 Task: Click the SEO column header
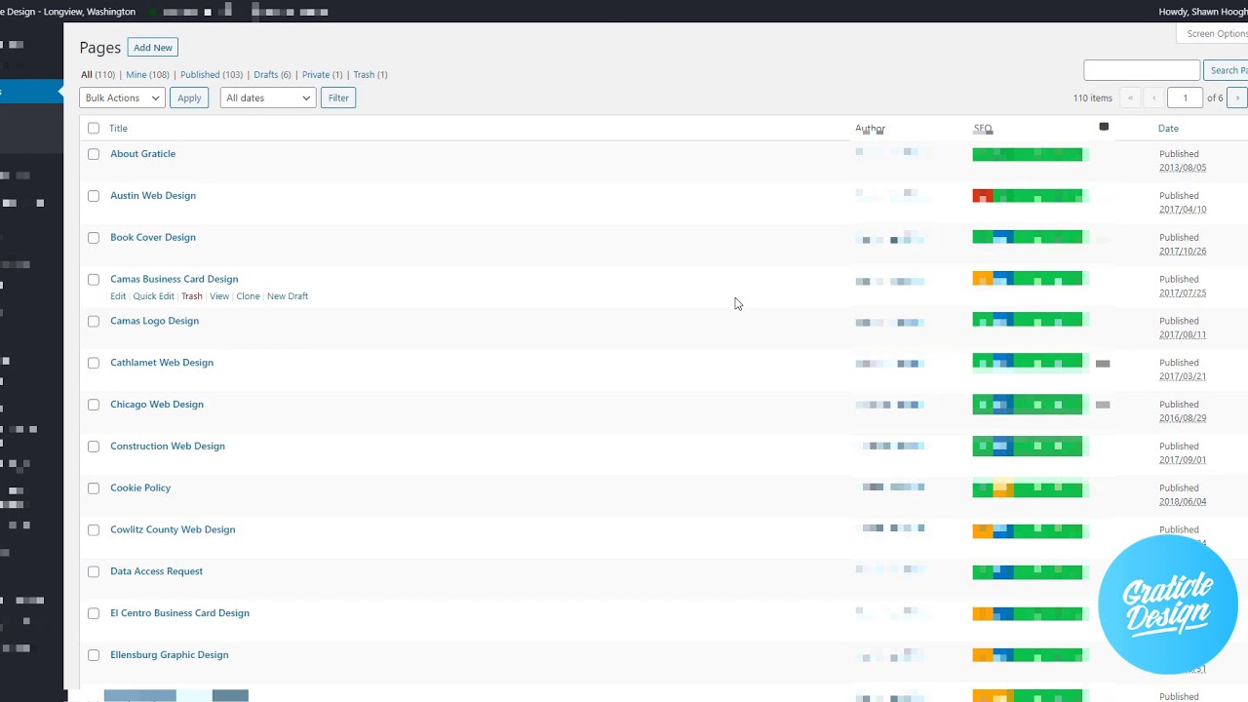(983, 129)
